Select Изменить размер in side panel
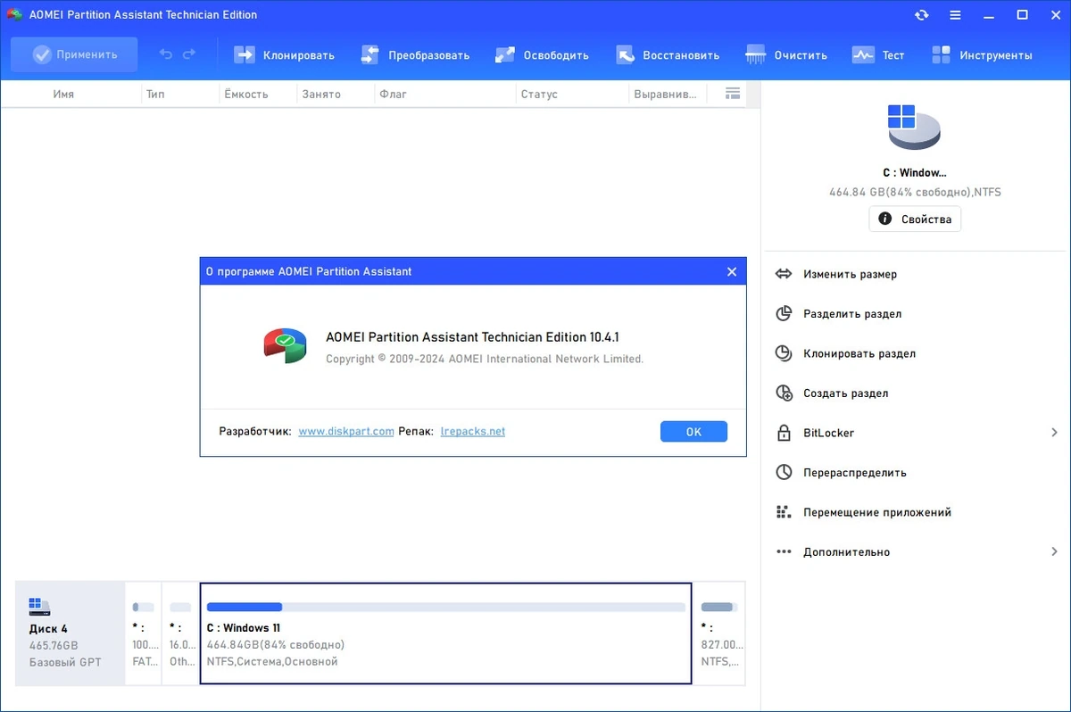This screenshot has height=712, width=1071. coord(850,274)
